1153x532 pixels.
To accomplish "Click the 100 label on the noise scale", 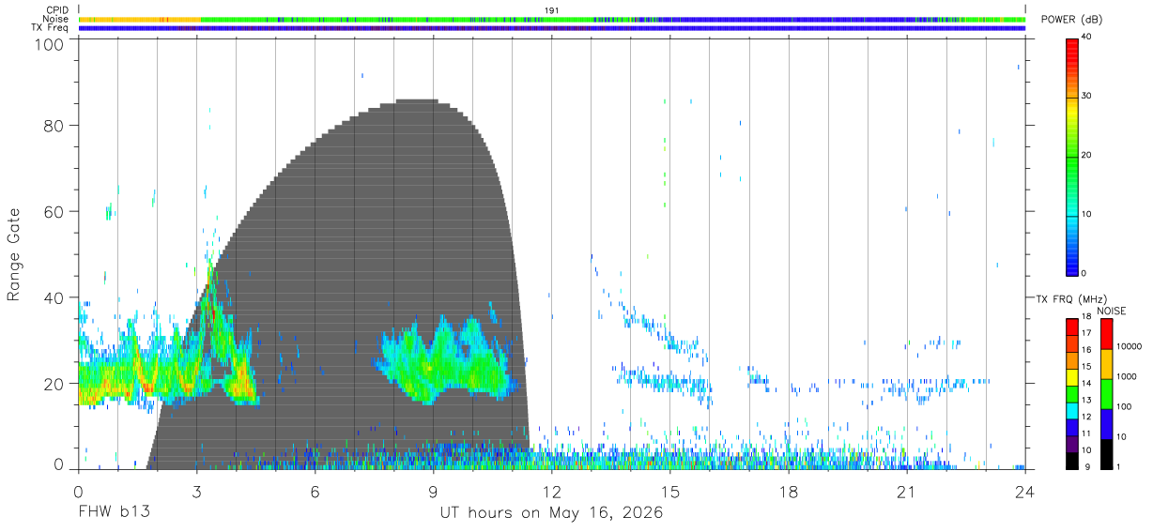I will 1123,406.
